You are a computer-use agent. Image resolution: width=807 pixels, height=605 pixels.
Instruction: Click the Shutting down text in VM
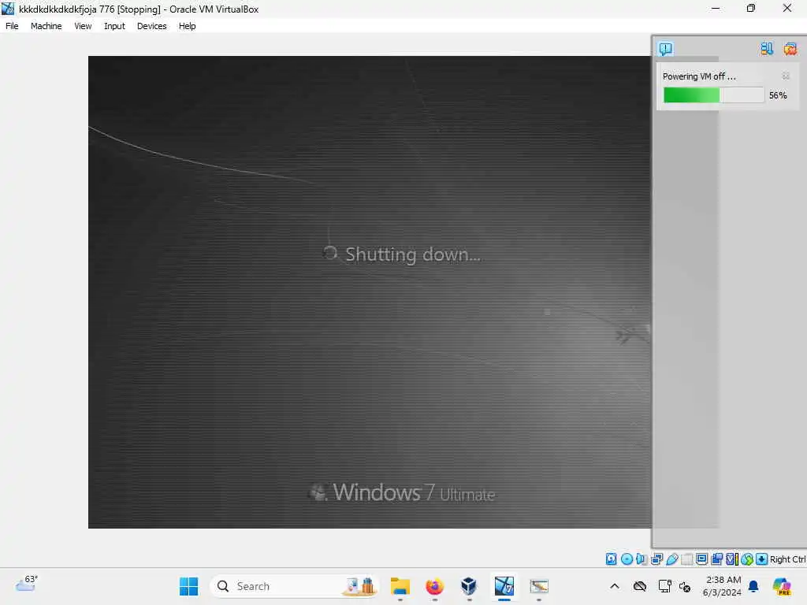coord(413,254)
